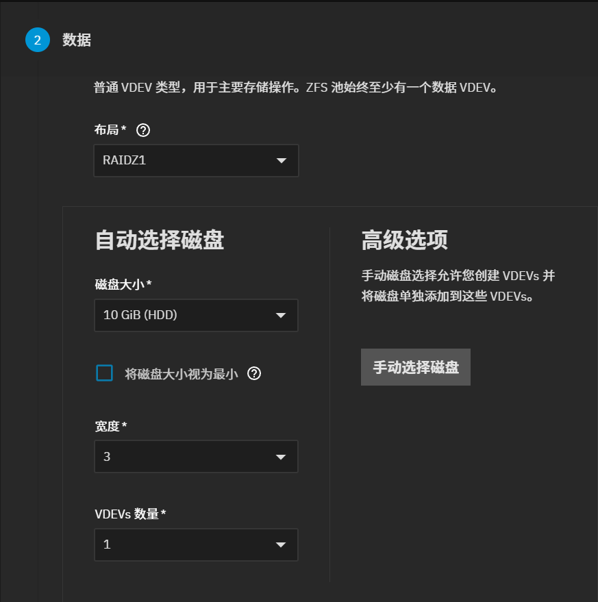Click the 高级选项 heading
The width and height of the screenshot is (598, 602).
(x=404, y=240)
